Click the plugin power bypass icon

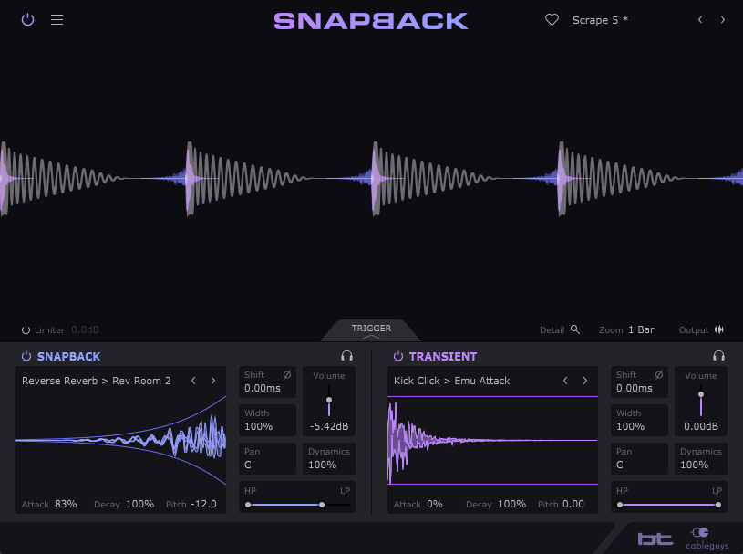[x=27, y=19]
